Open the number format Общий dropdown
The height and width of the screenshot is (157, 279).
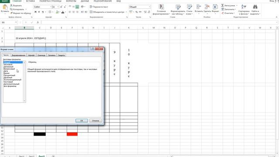[x=150, y=7]
